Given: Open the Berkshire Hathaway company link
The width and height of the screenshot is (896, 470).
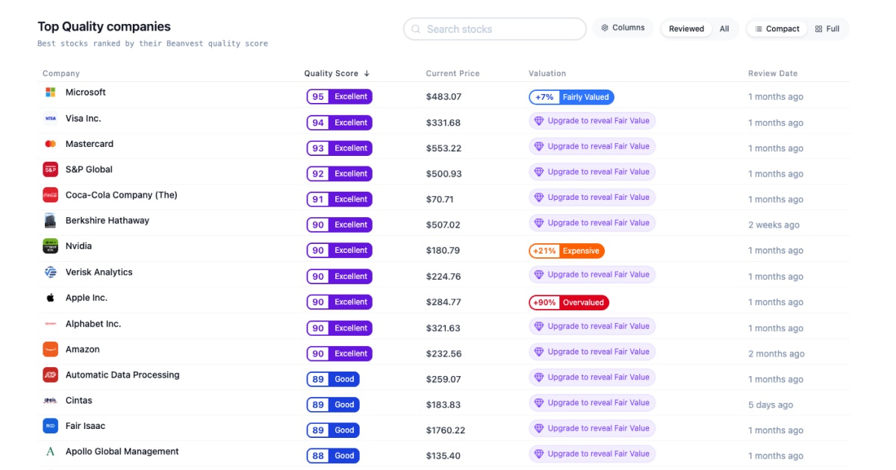Looking at the screenshot, I should pos(108,221).
